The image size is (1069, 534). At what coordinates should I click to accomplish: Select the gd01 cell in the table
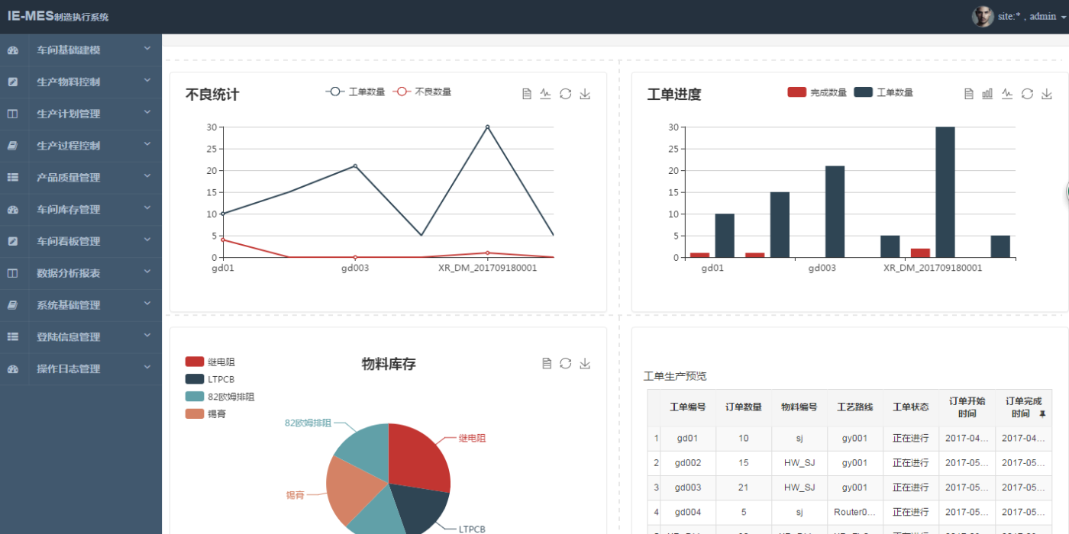[687, 439]
